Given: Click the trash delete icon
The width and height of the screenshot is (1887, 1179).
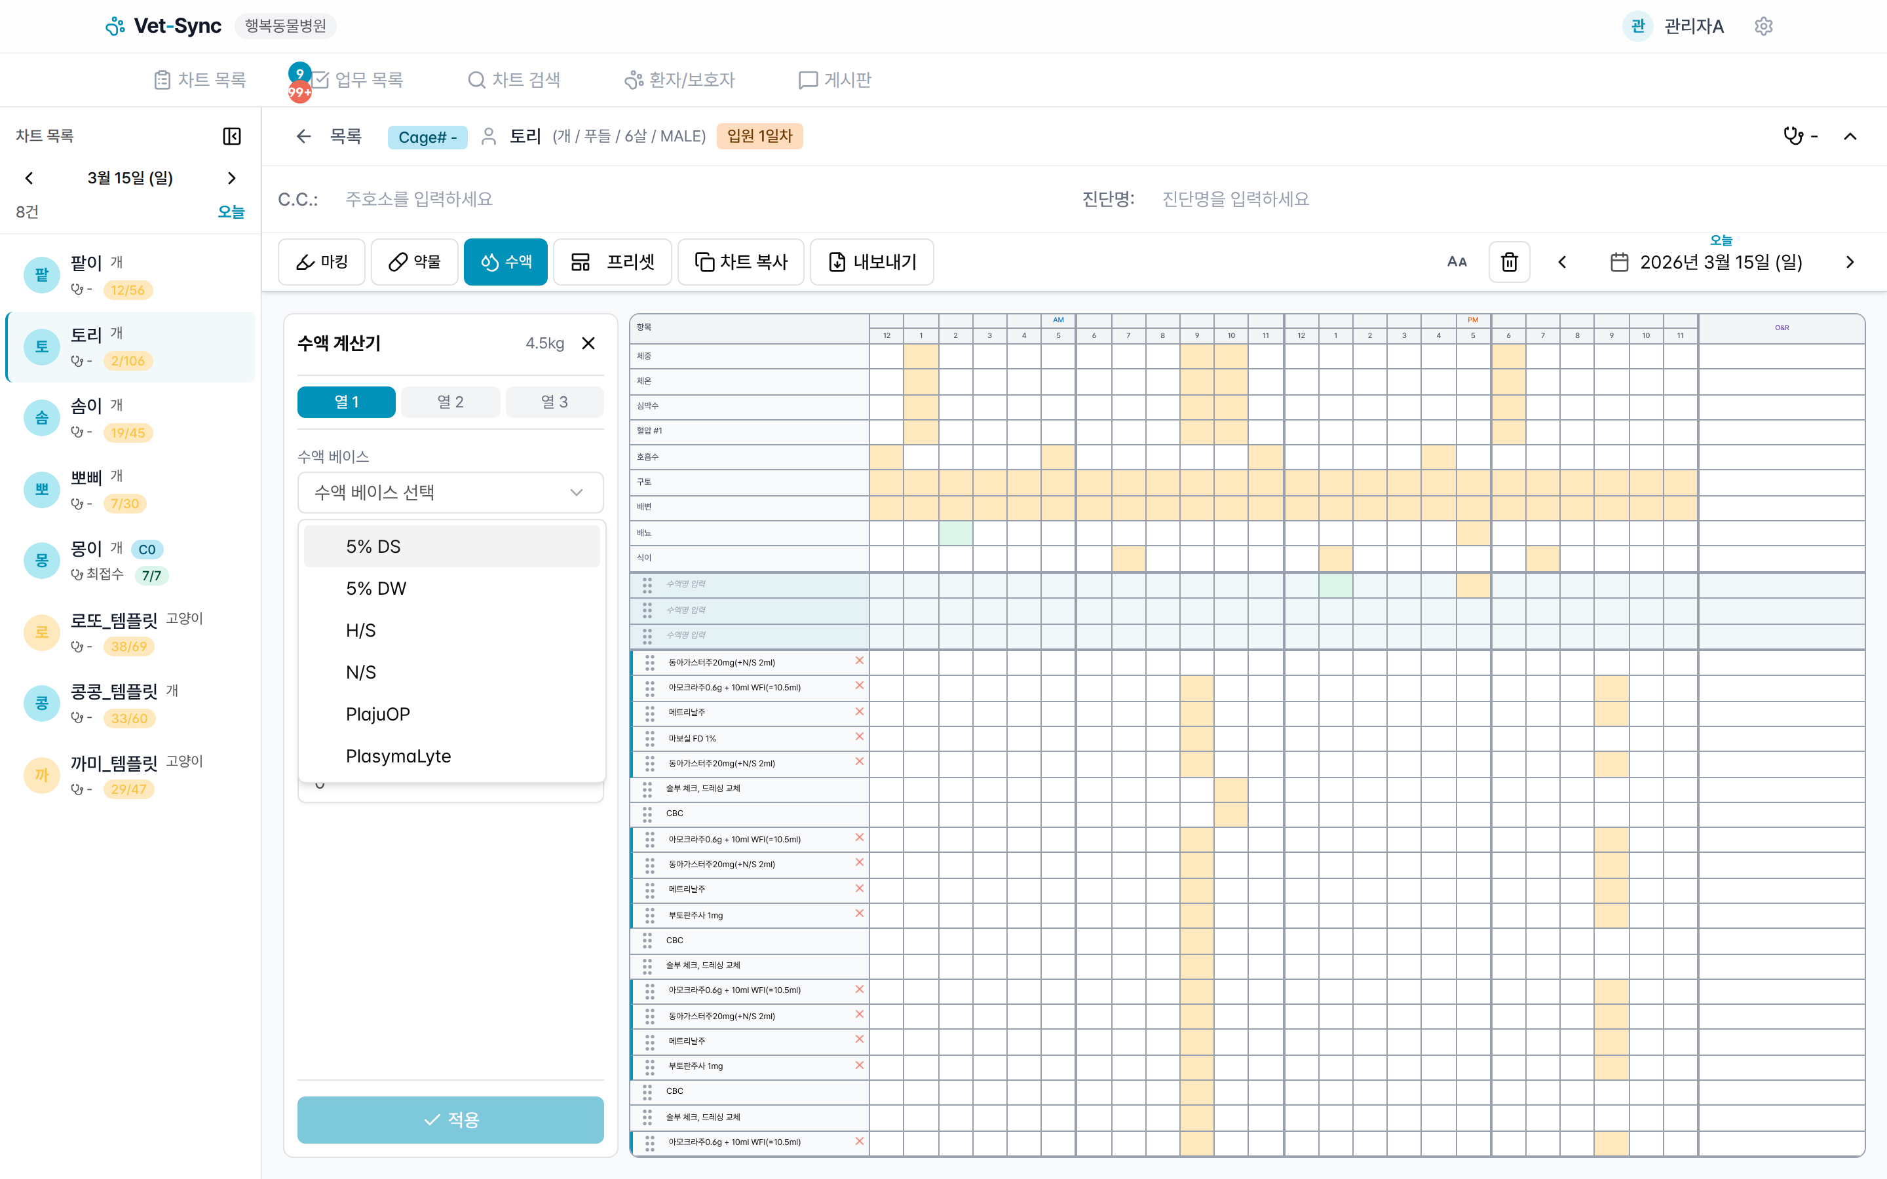Looking at the screenshot, I should pos(1509,262).
